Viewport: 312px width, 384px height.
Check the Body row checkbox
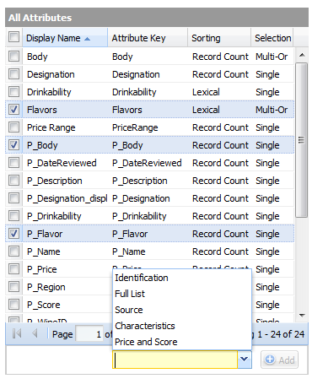pyautogui.click(x=13, y=57)
